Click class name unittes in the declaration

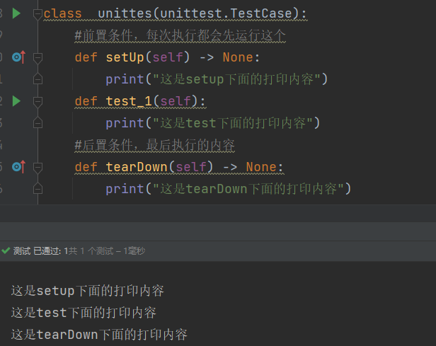(125, 13)
